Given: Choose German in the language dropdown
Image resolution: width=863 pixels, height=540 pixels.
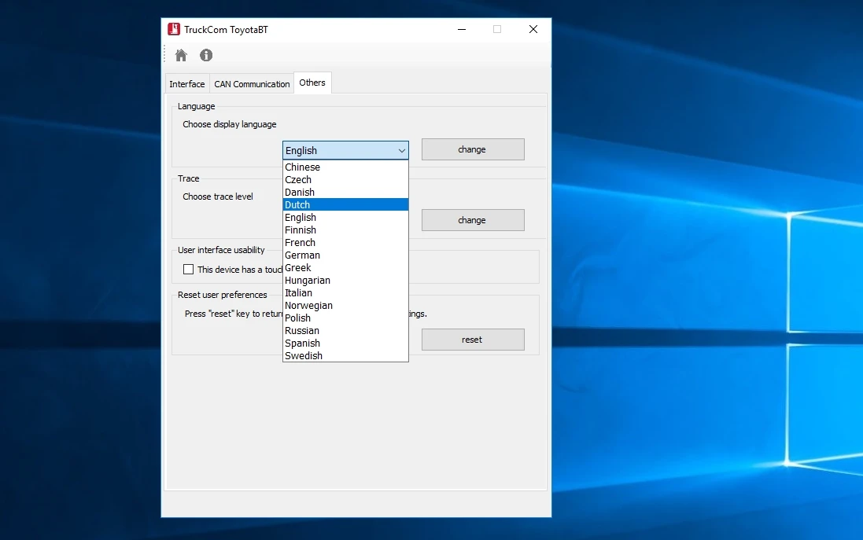Looking at the screenshot, I should click(345, 255).
